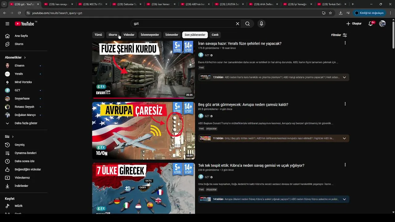The height and width of the screenshot is (222, 395).
Task: Open GZT channel in sidebar
Action: pyautogui.click(x=23, y=90)
